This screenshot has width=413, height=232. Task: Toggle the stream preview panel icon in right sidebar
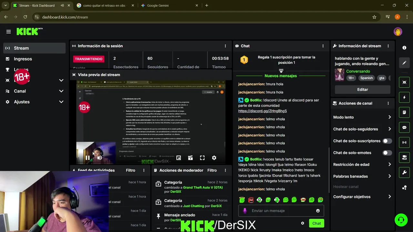coord(404,82)
